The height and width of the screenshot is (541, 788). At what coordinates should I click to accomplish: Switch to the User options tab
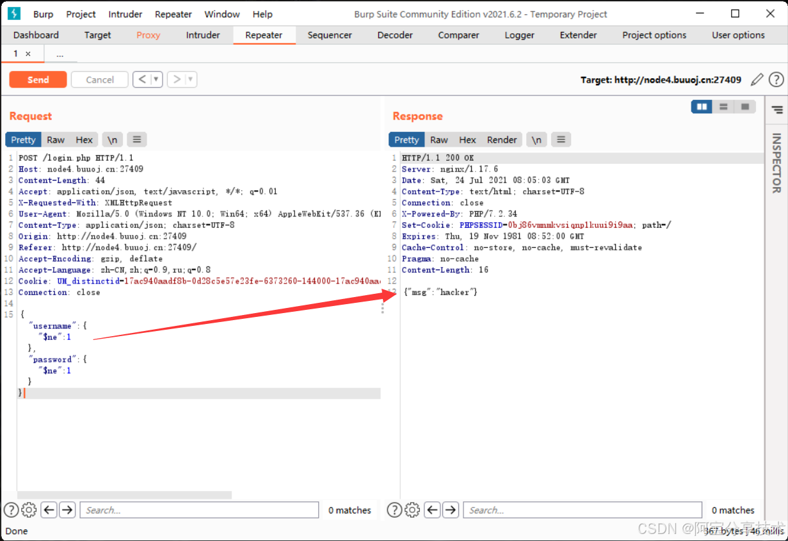coord(738,35)
